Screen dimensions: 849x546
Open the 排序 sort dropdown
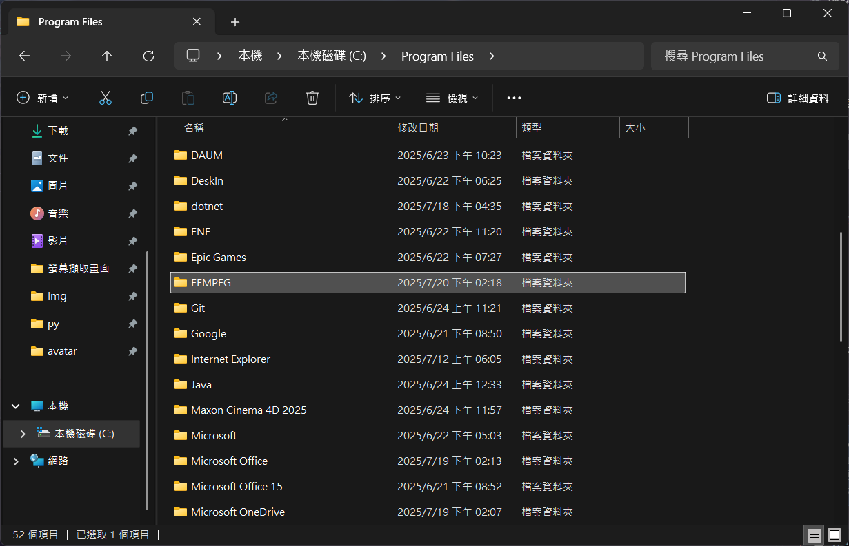(x=375, y=97)
